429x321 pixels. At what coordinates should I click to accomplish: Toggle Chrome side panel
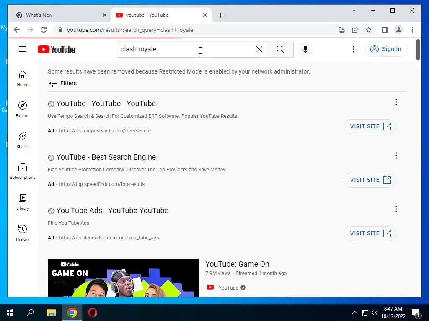coord(385,30)
